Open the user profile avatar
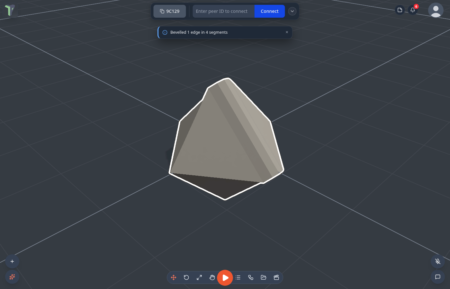Image resolution: width=450 pixels, height=289 pixels. [436, 10]
